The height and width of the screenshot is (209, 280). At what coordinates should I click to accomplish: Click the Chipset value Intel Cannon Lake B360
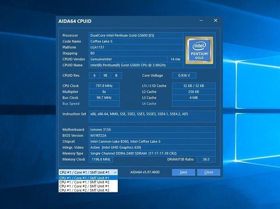pos(152,141)
